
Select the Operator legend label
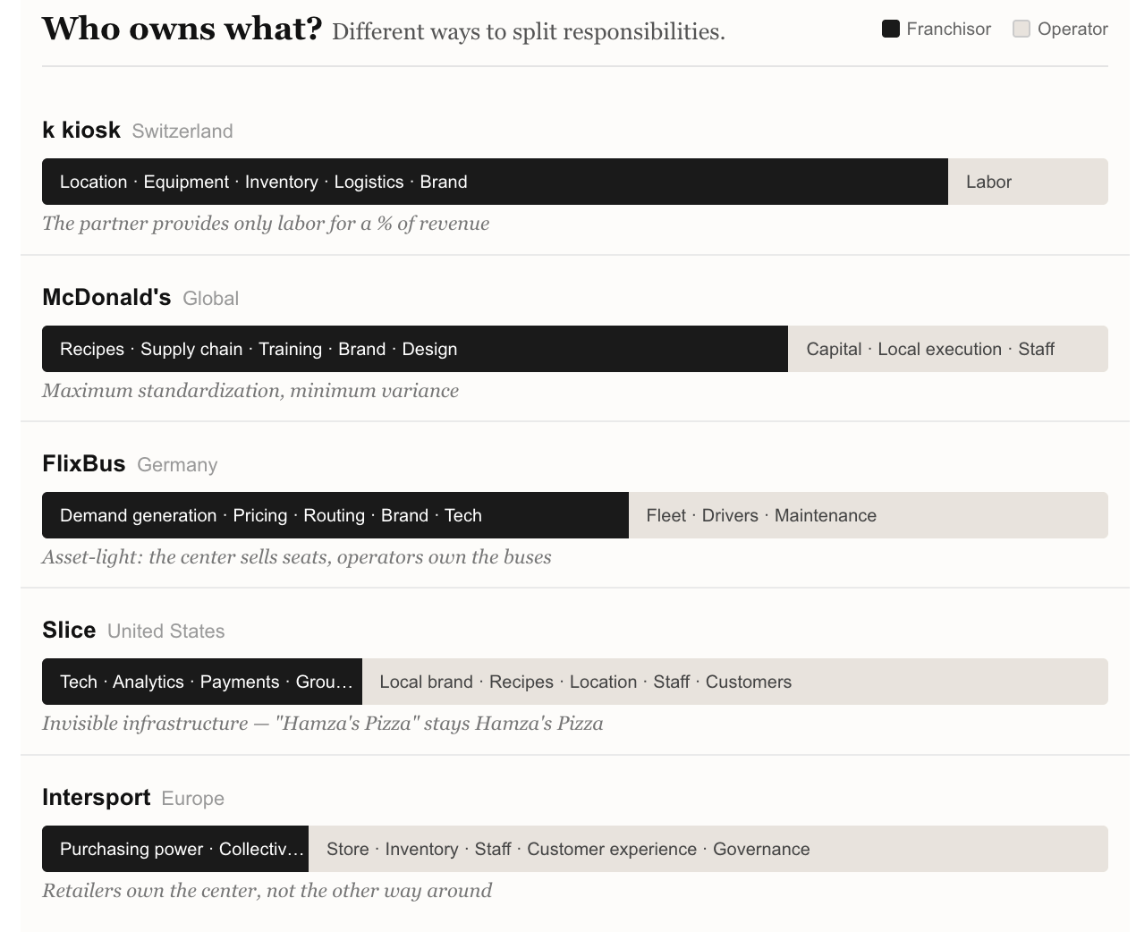click(x=1072, y=29)
